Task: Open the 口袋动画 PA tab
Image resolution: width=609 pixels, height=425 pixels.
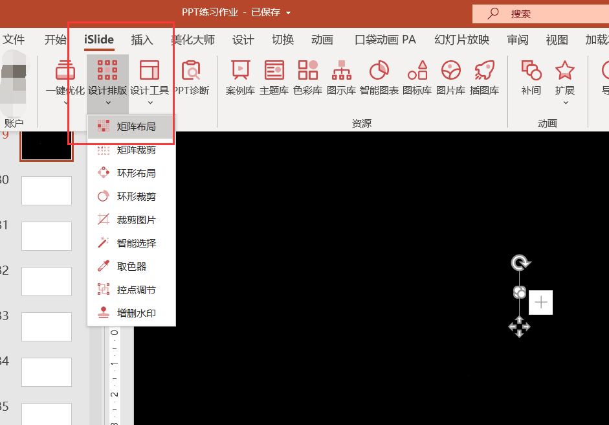Action: (x=385, y=40)
